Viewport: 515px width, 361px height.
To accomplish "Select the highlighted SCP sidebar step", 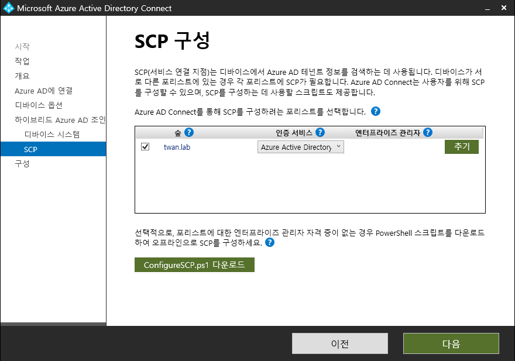I will (53, 149).
